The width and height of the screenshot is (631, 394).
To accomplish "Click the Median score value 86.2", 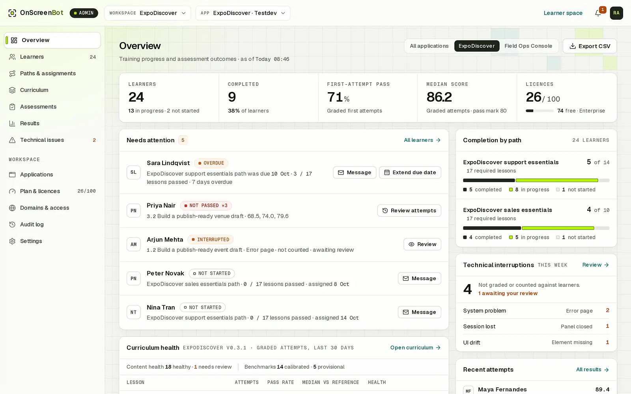I will (439, 97).
